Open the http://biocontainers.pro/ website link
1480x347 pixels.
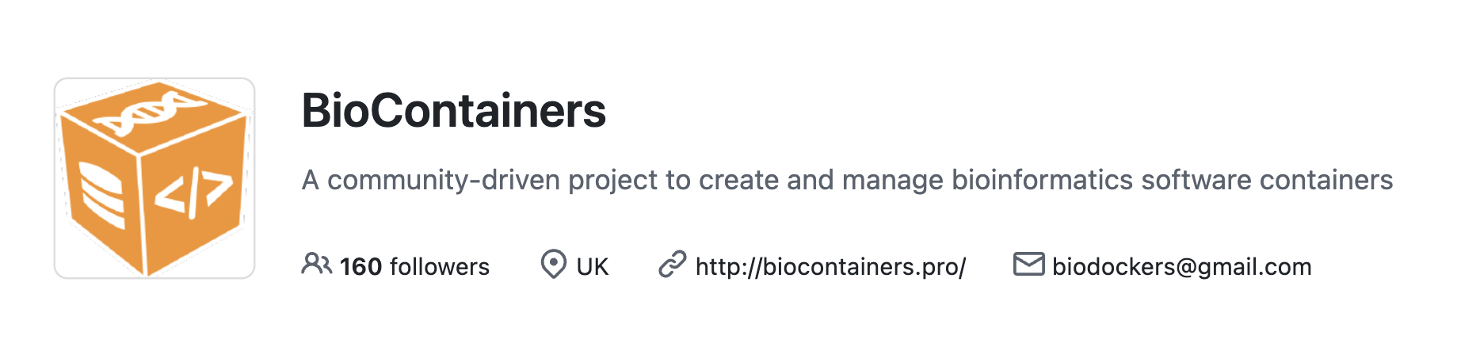[830, 267]
